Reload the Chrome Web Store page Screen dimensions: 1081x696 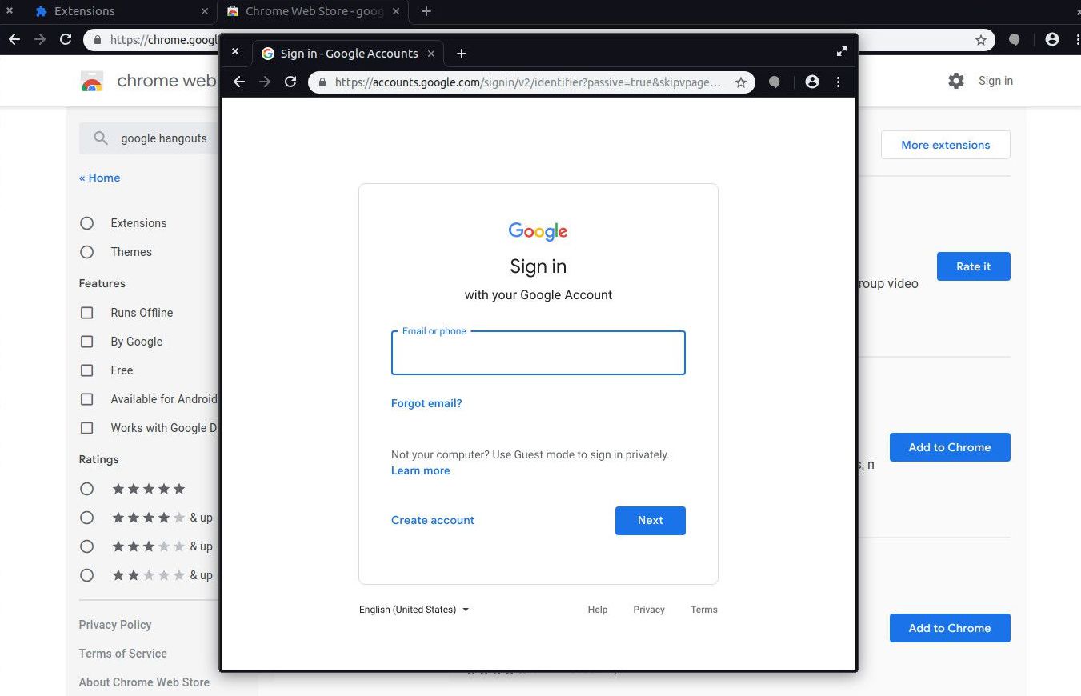(x=66, y=39)
